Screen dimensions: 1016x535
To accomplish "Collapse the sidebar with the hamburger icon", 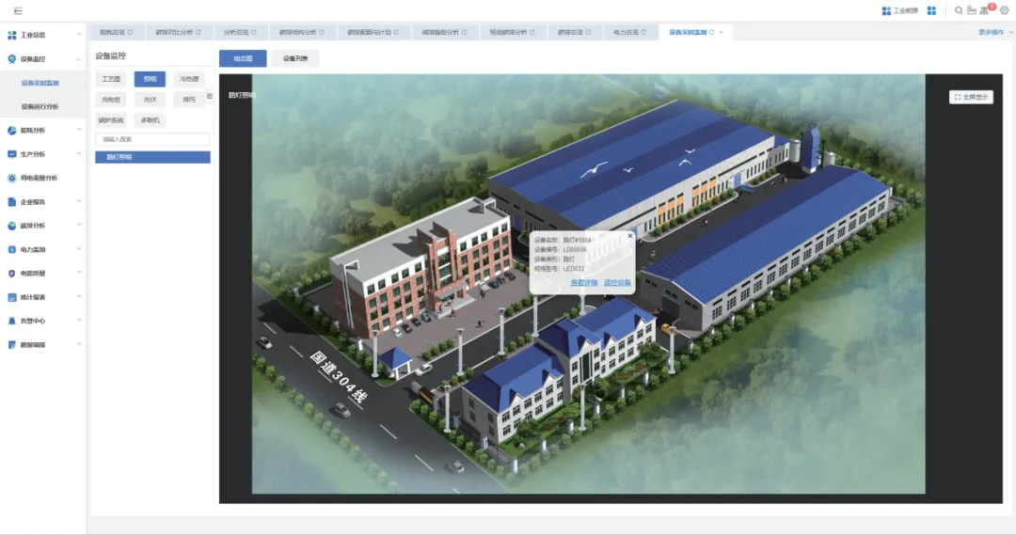I will [17, 10].
